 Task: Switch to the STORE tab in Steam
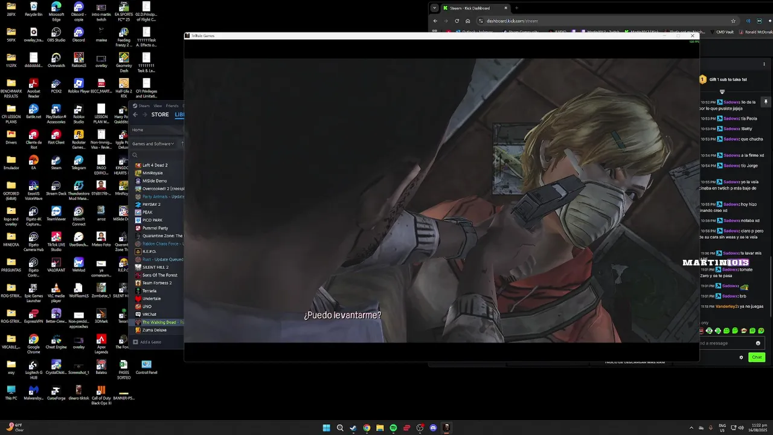tap(160, 115)
